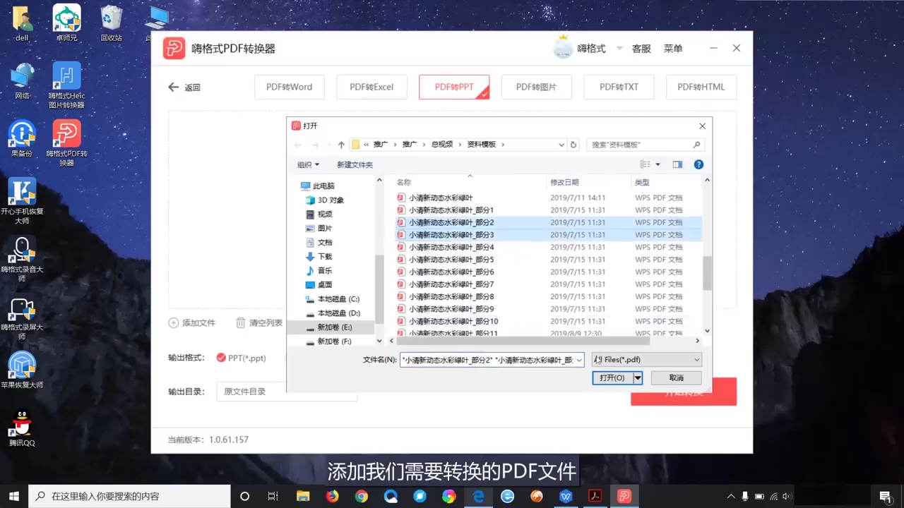Click the 清空列表 trash icon
The height and width of the screenshot is (508, 904).
click(x=241, y=322)
